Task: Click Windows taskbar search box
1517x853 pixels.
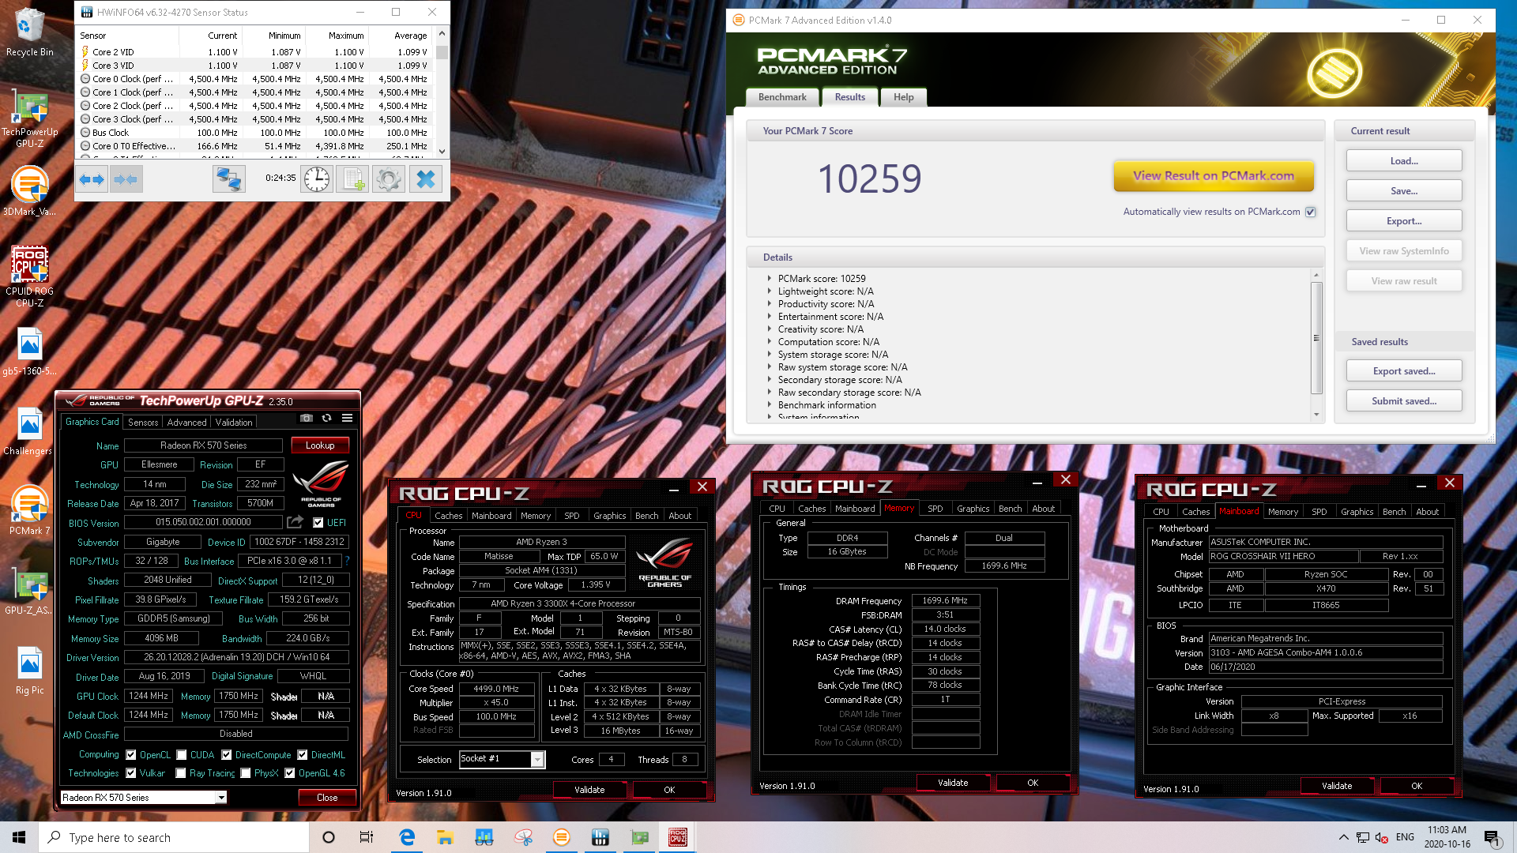Action: click(174, 837)
